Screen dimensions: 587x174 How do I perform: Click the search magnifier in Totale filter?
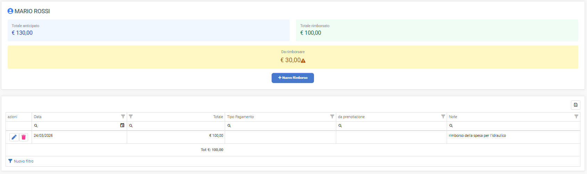[131, 126]
